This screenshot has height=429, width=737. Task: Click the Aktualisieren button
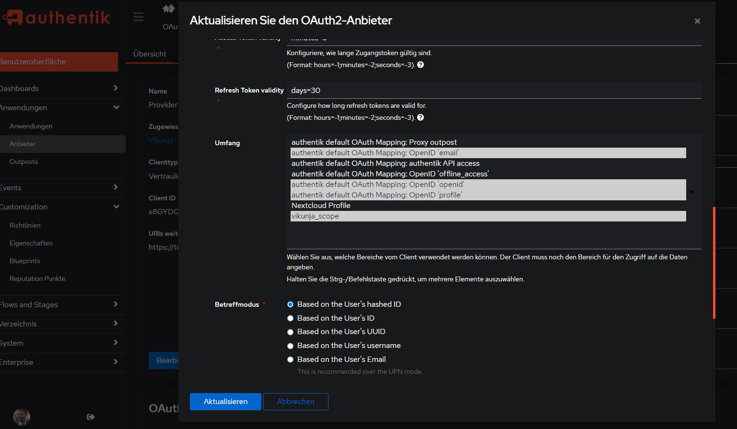pos(225,402)
